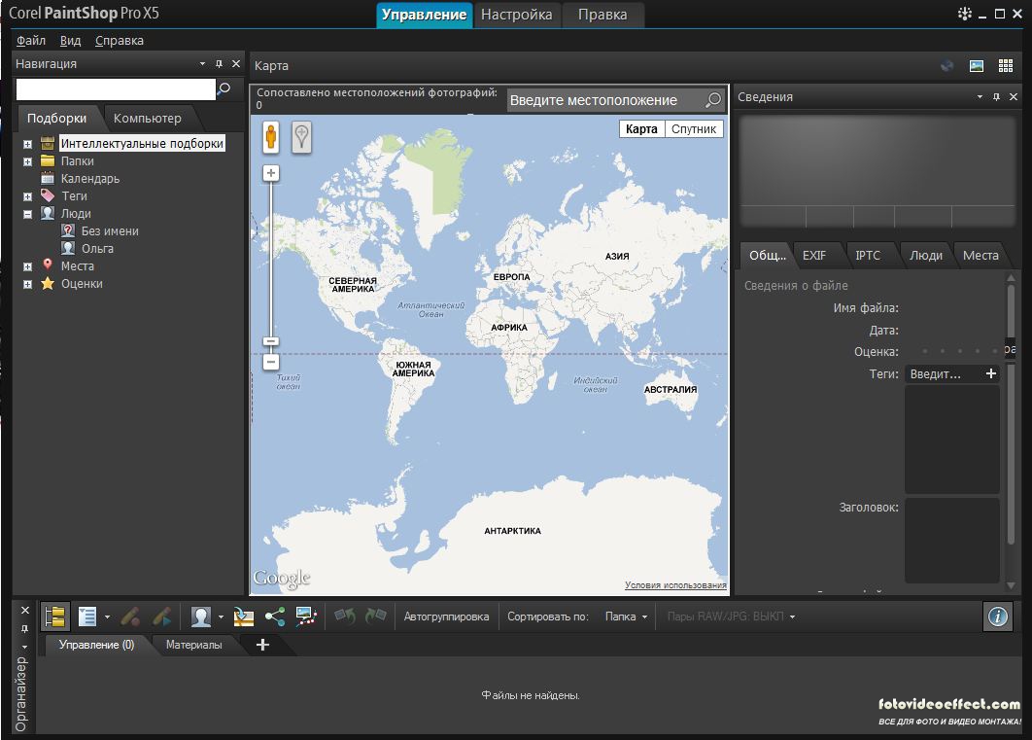Switch to thumbnail grid mode icon

tap(1006, 66)
